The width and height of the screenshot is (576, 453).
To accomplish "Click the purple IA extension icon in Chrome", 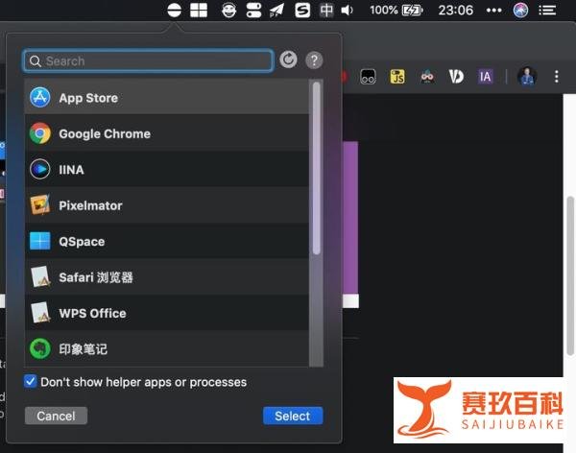I will pyautogui.click(x=485, y=77).
